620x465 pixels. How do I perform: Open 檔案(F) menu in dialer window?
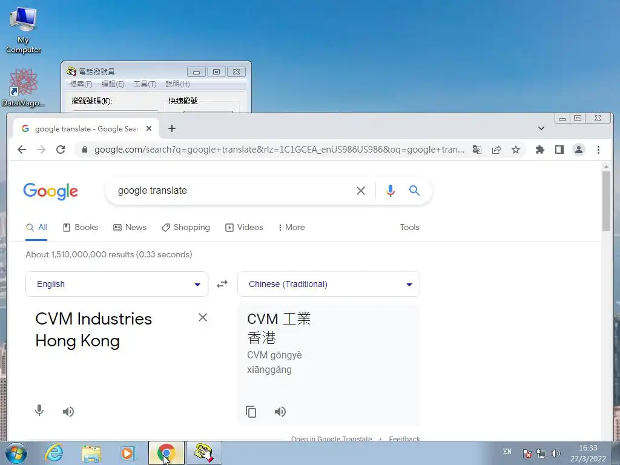(81, 84)
